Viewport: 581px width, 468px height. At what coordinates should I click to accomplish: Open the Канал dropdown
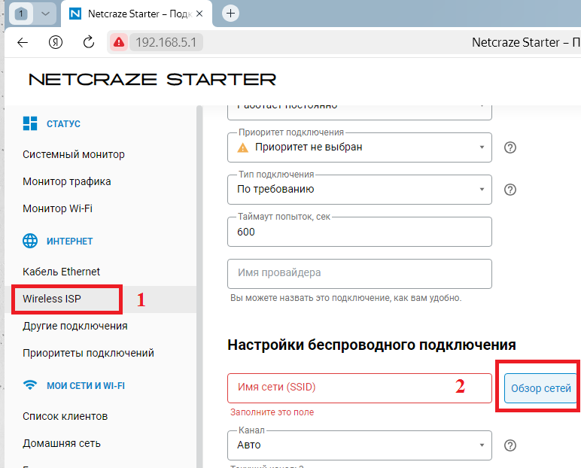[360, 445]
